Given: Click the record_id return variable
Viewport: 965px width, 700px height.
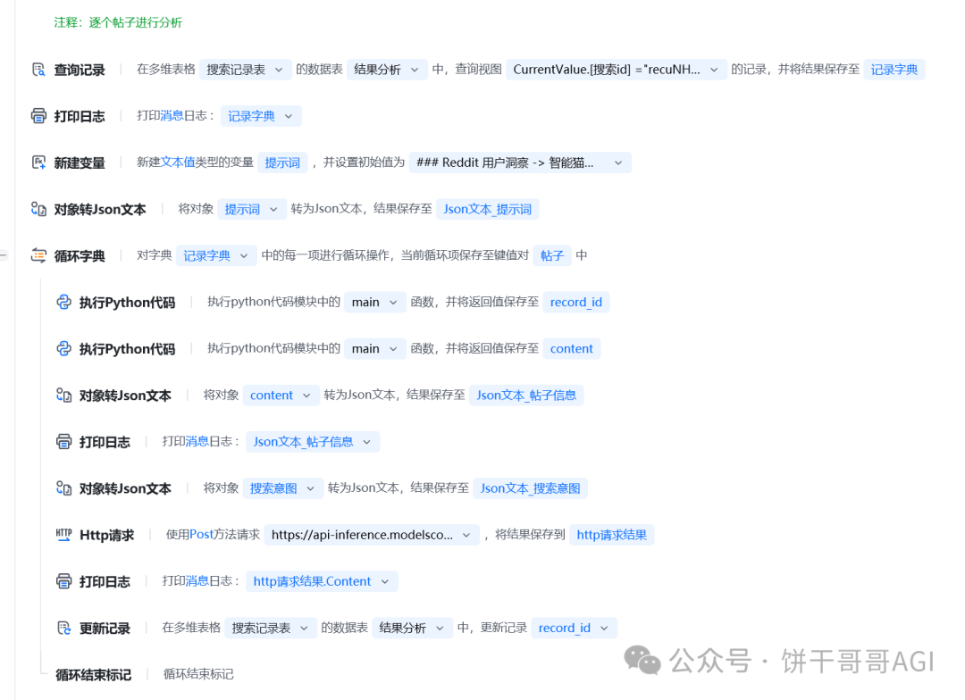Looking at the screenshot, I should [x=576, y=302].
